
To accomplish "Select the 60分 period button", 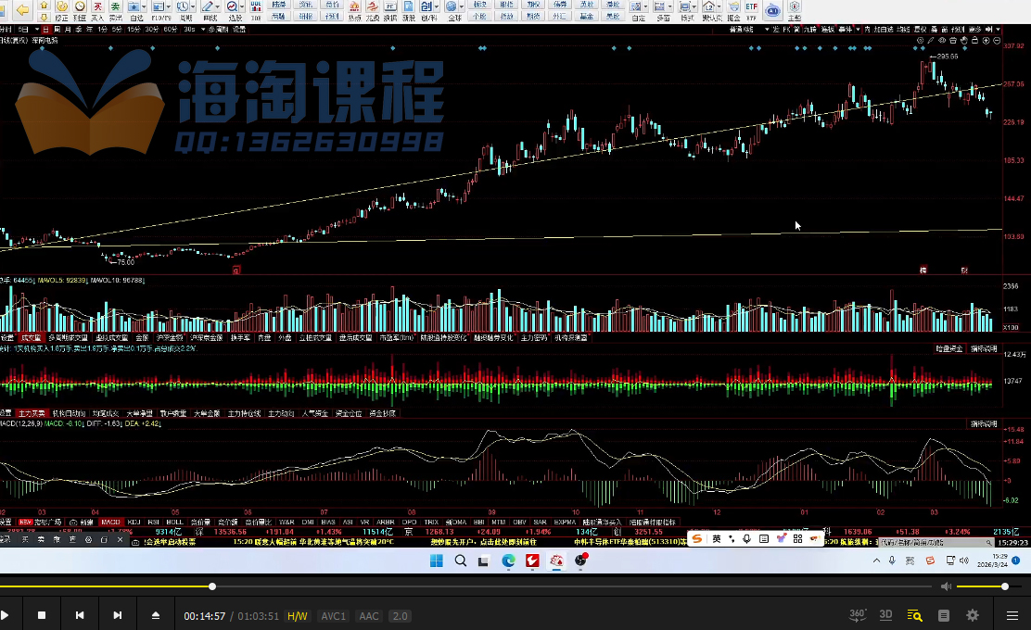I will coord(168,29).
